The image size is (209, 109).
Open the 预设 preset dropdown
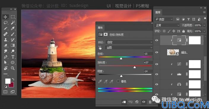[129, 42]
